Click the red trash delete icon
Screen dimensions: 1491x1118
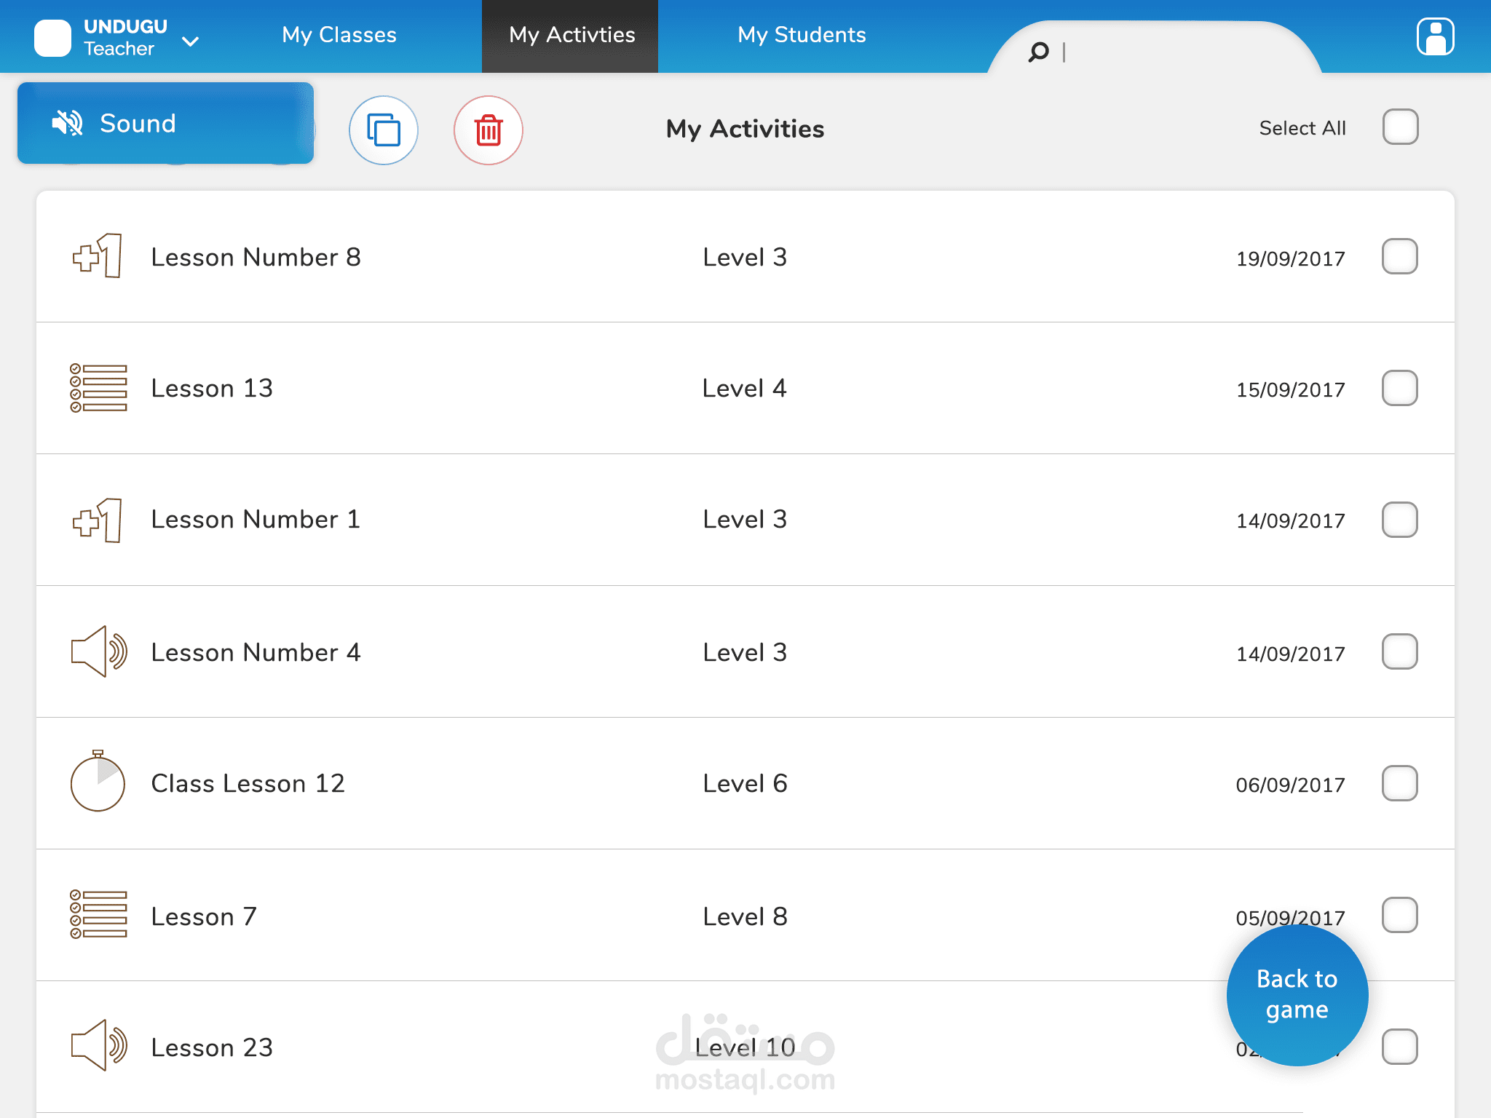[488, 130]
